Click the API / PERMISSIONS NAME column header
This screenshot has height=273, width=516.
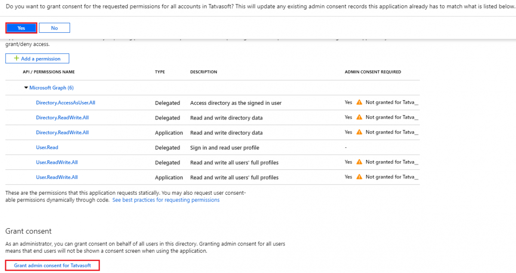(x=49, y=72)
